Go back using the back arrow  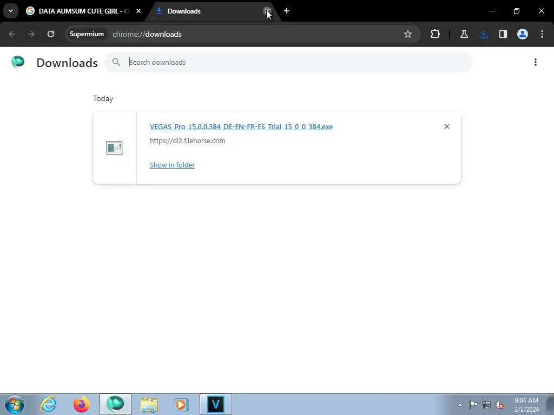(12, 34)
